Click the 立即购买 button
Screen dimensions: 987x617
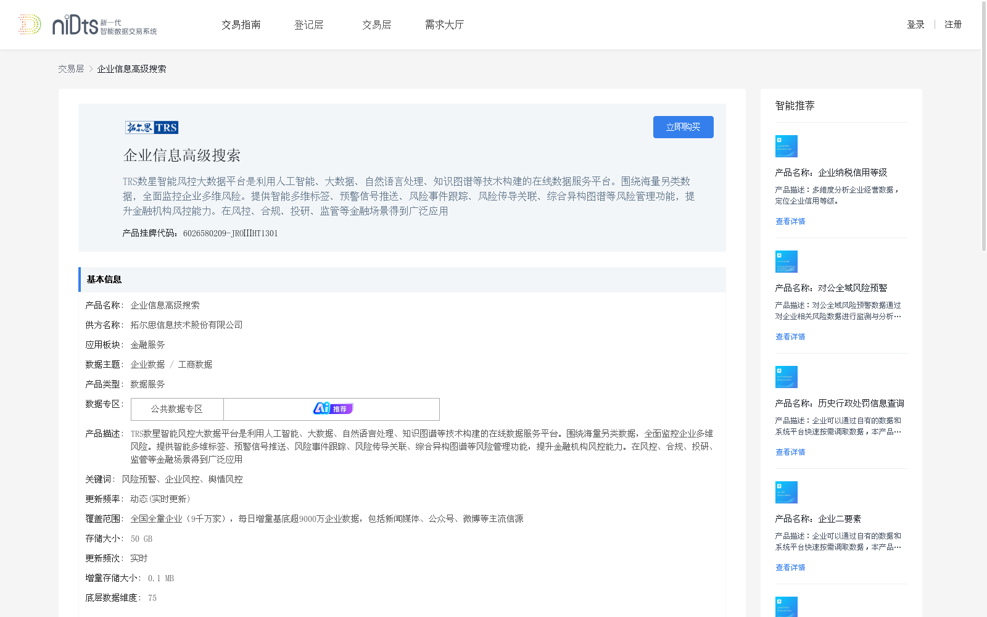click(683, 127)
